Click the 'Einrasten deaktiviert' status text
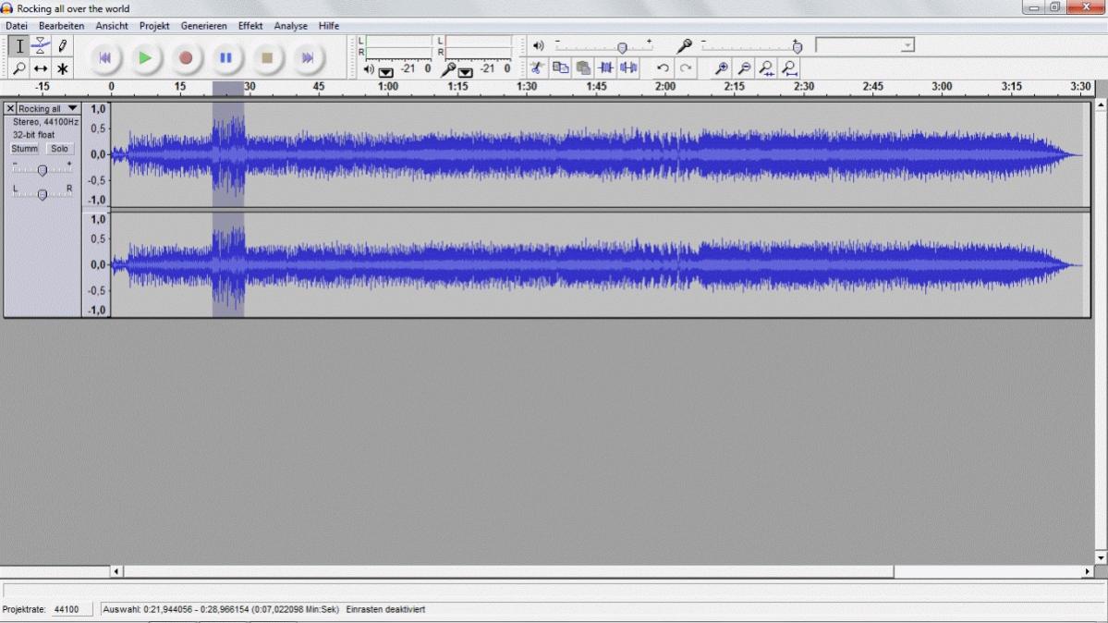This screenshot has height=623, width=1108. [385, 609]
